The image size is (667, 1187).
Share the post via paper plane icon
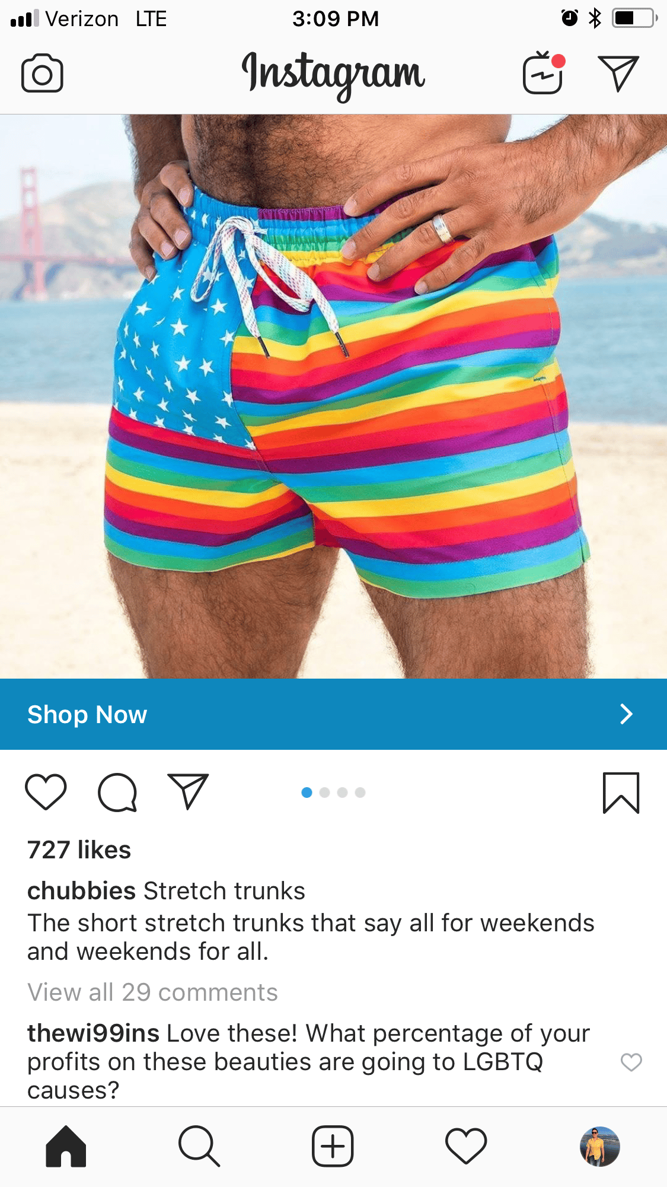click(x=188, y=791)
